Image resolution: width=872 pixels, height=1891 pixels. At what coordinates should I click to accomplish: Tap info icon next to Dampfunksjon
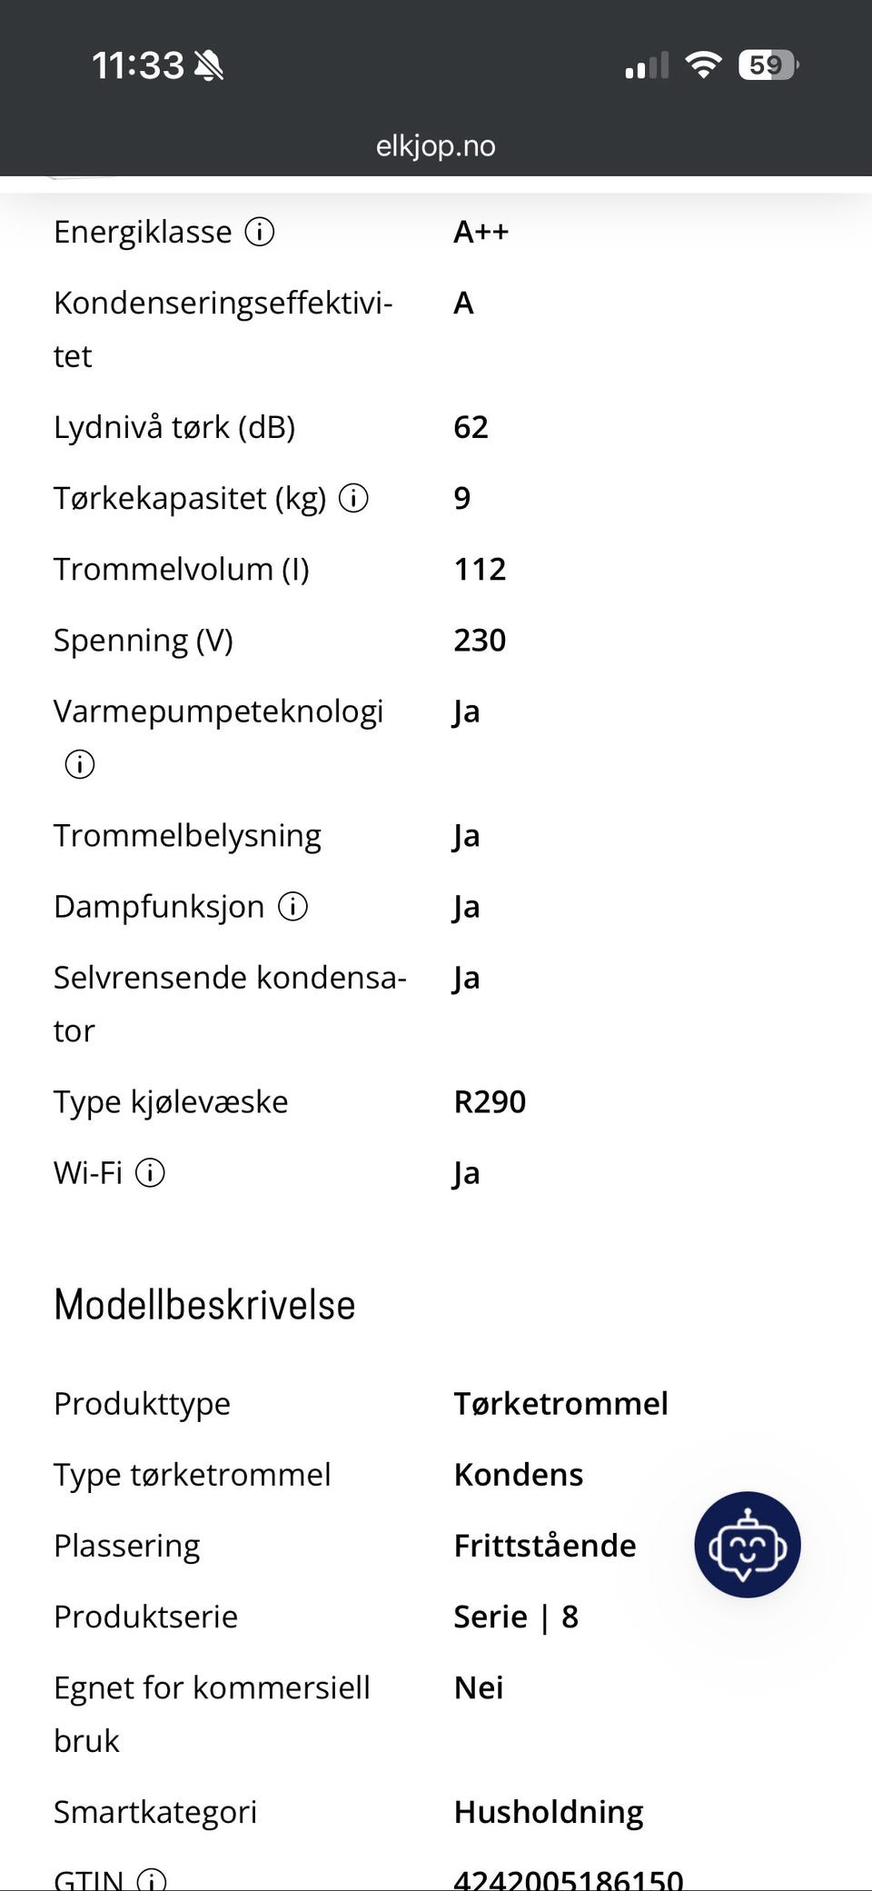pos(292,906)
